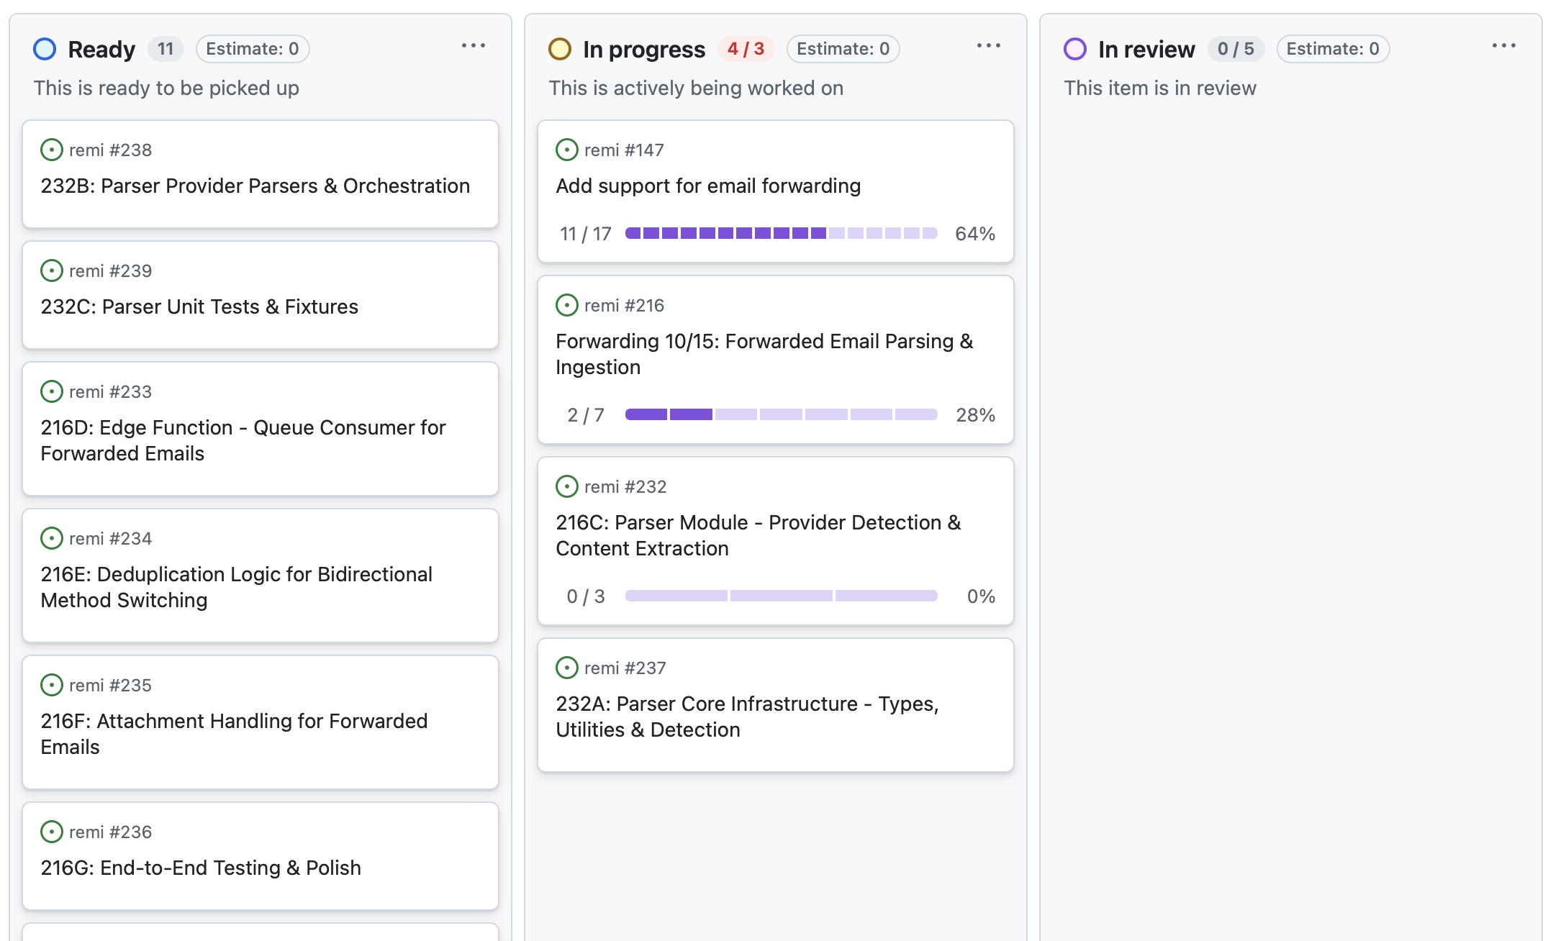Open the Ready column options menu
The height and width of the screenshot is (941, 1553).
point(474,46)
